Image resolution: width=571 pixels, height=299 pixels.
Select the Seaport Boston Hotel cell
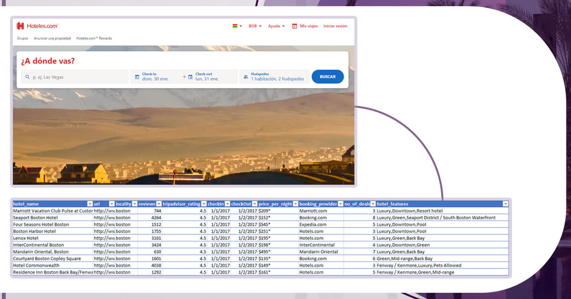pyautogui.click(x=53, y=218)
